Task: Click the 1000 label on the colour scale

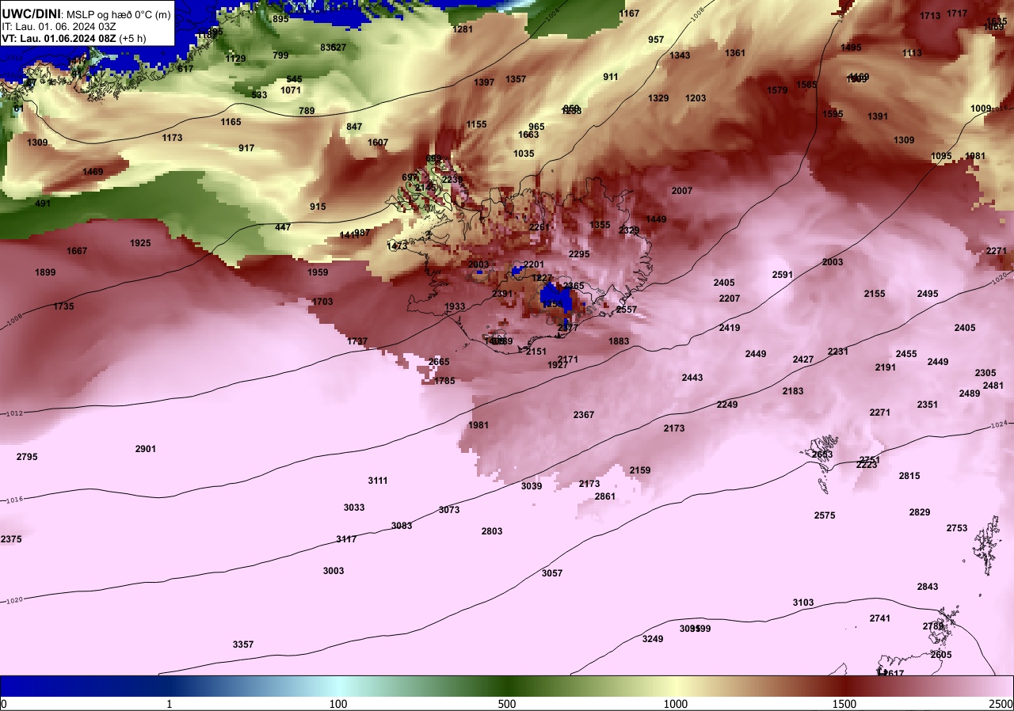Action: point(676,704)
